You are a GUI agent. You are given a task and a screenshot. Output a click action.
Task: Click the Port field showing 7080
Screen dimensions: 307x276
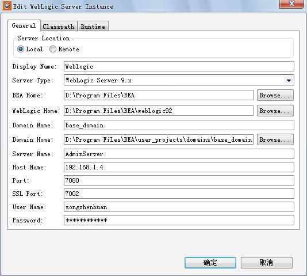[x=179, y=180]
